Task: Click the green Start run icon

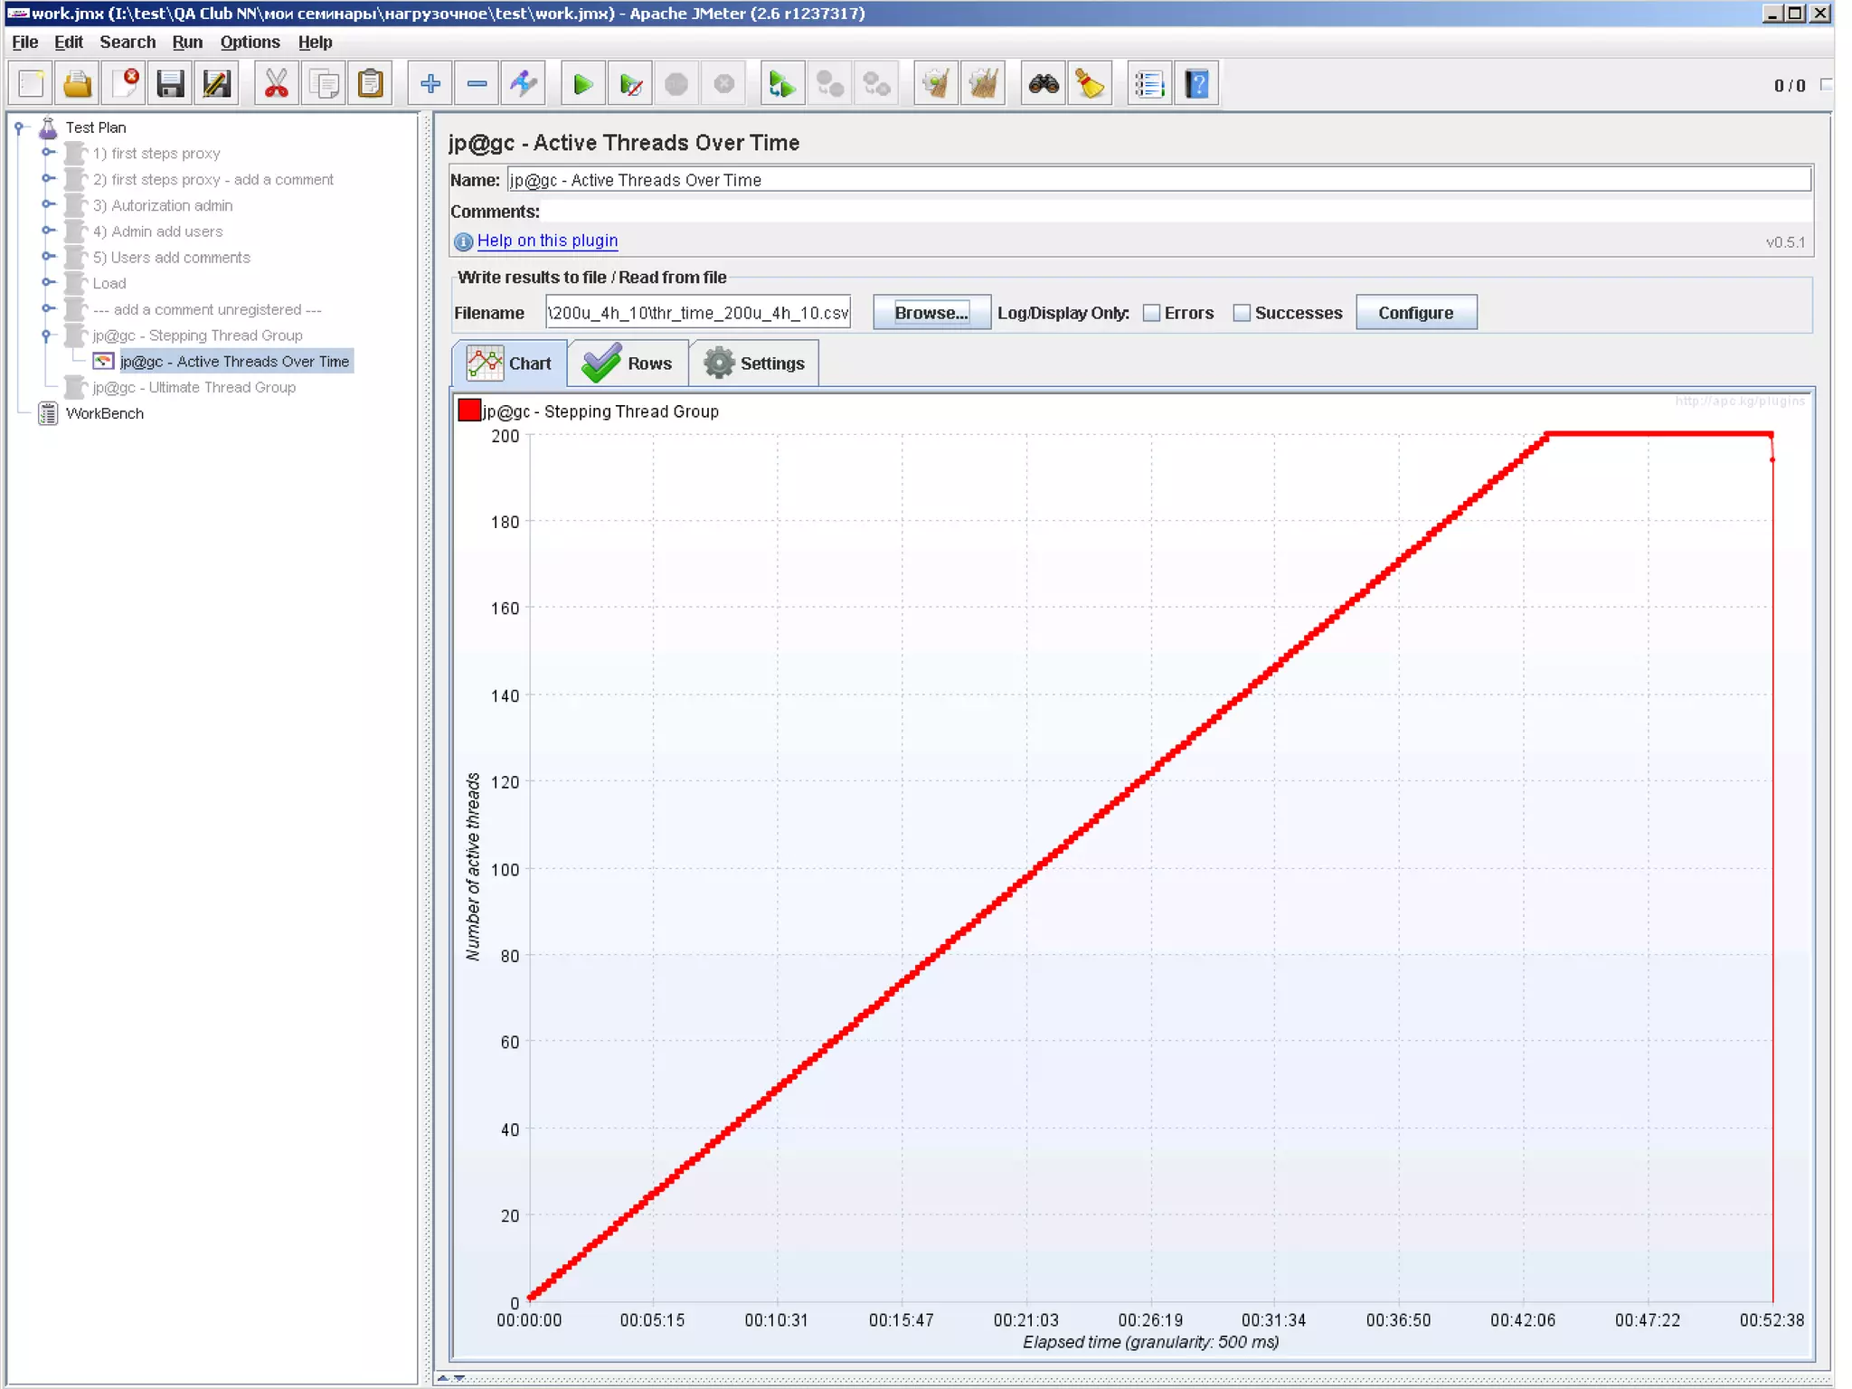Action: pos(582,84)
